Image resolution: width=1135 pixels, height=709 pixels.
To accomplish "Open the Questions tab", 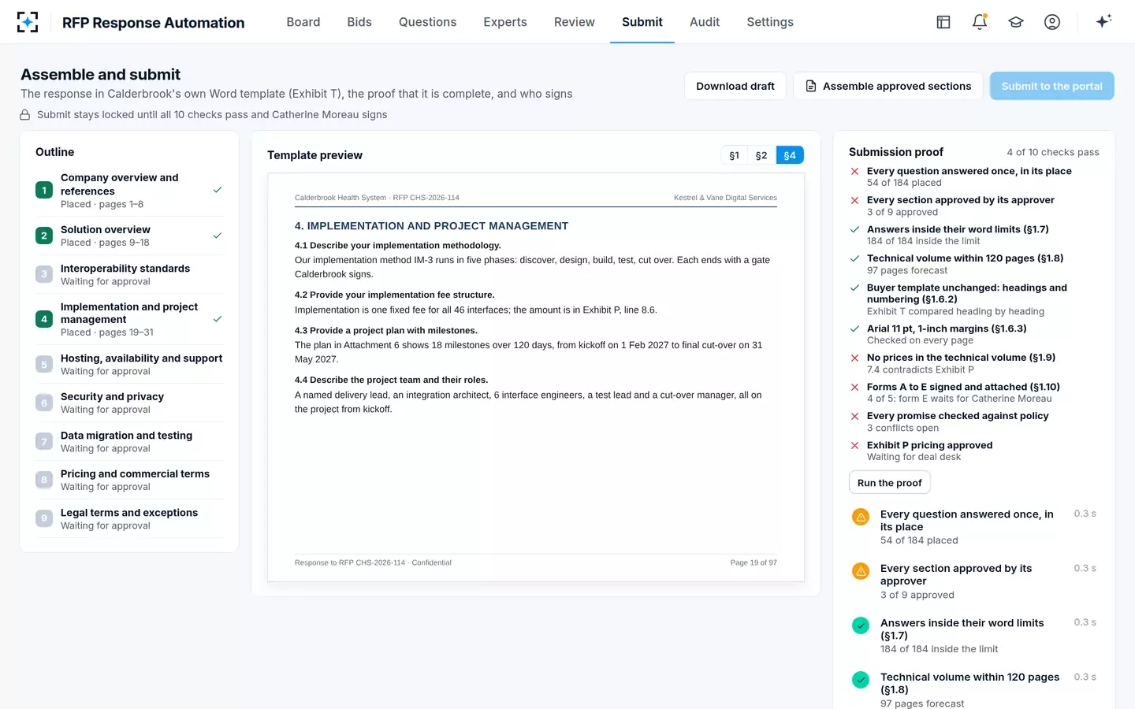I will point(428,22).
